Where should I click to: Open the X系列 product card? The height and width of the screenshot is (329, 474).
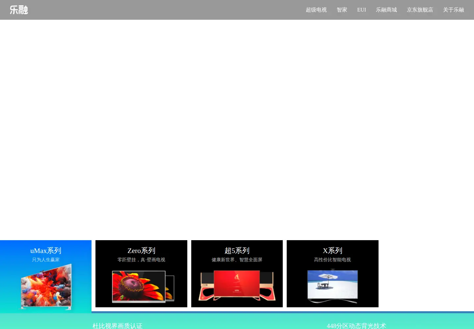332,274
